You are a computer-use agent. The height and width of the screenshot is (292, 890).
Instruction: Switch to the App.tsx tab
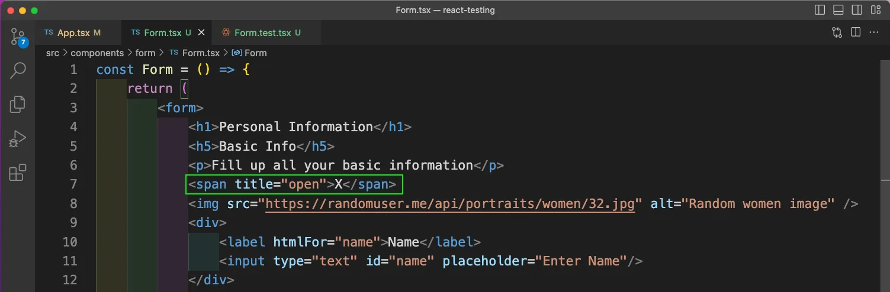click(x=78, y=33)
